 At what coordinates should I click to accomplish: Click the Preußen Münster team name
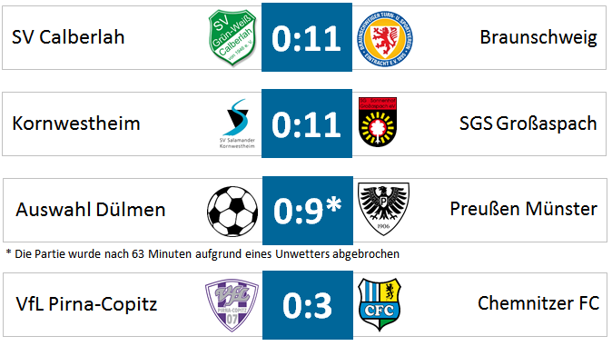click(x=523, y=209)
